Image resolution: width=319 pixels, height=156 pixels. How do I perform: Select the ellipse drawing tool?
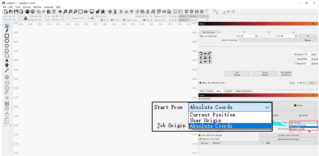tap(7, 41)
